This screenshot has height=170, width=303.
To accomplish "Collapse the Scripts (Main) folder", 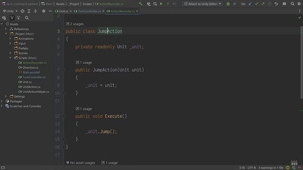I will [x=10, y=58].
